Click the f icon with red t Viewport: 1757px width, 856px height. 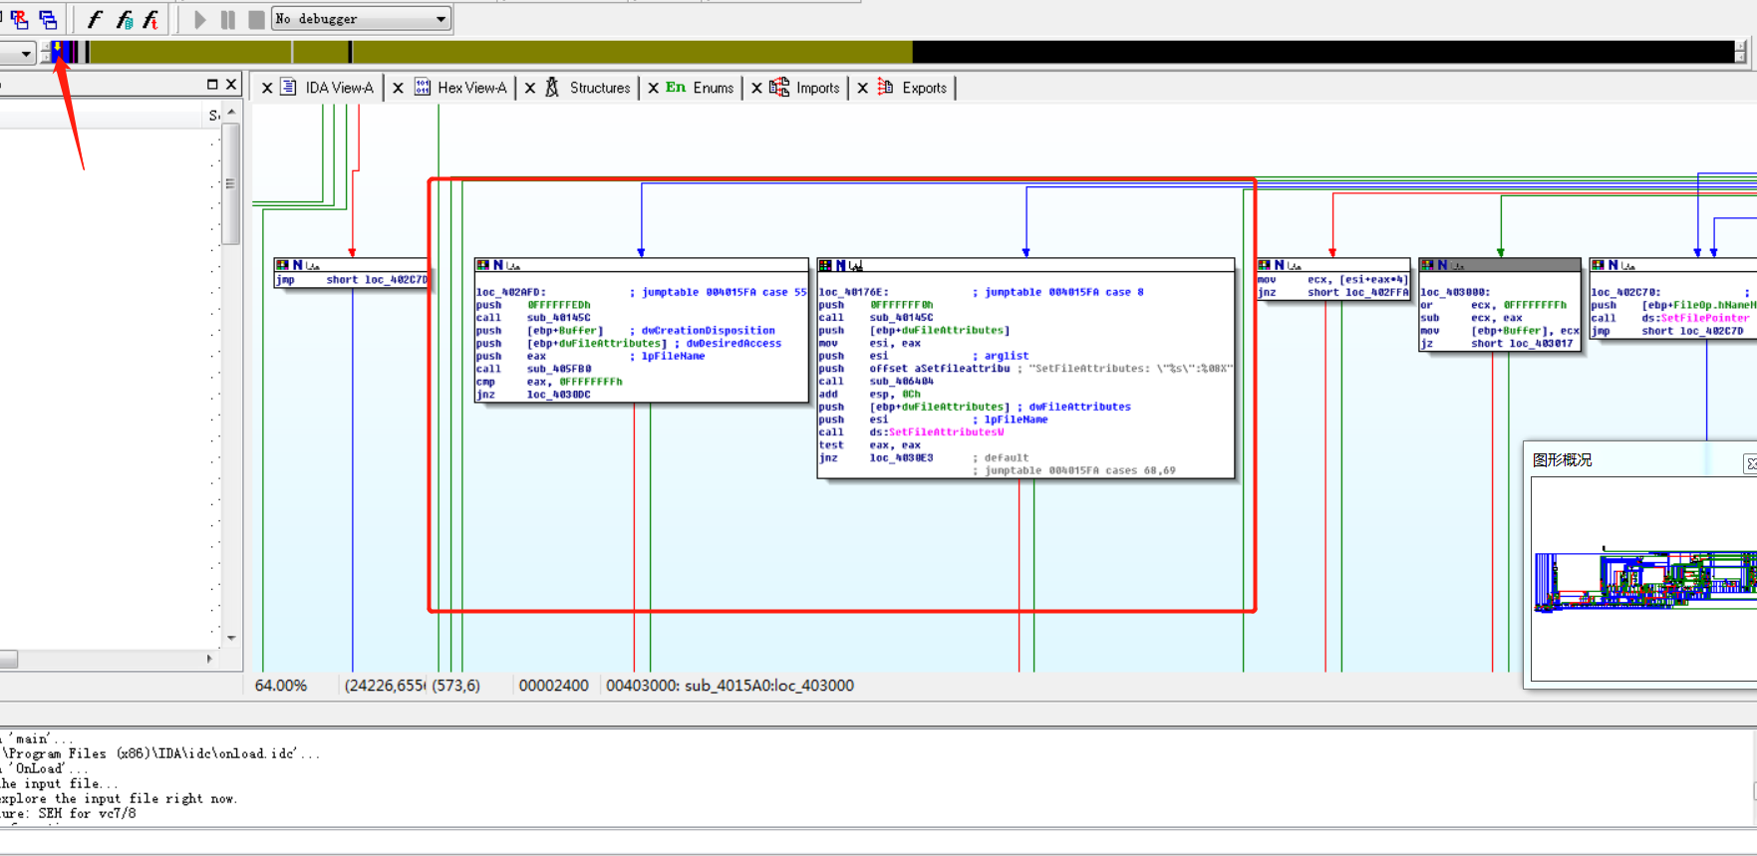pos(150,19)
